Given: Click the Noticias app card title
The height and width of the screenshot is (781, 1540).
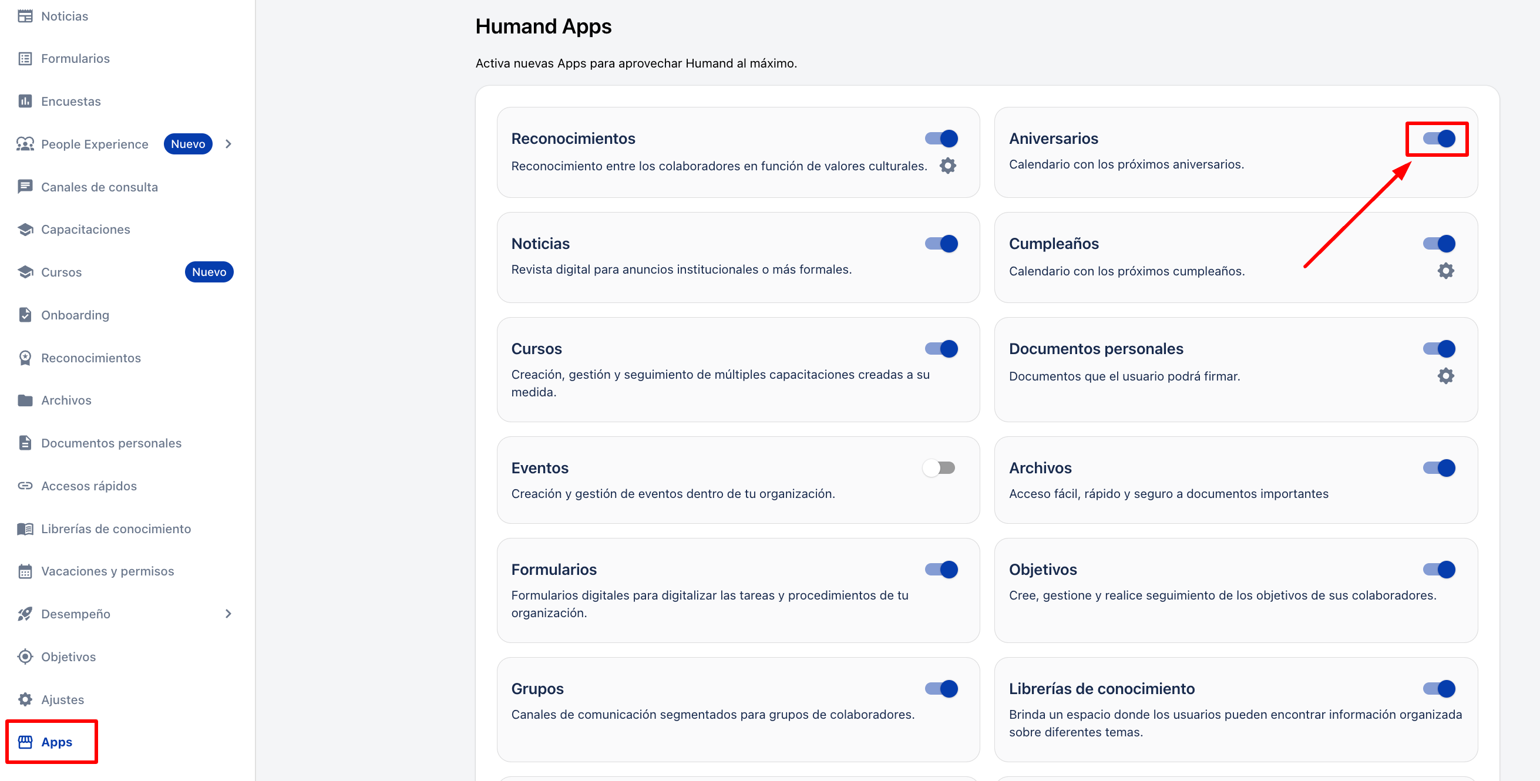Looking at the screenshot, I should (x=540, y=244).
